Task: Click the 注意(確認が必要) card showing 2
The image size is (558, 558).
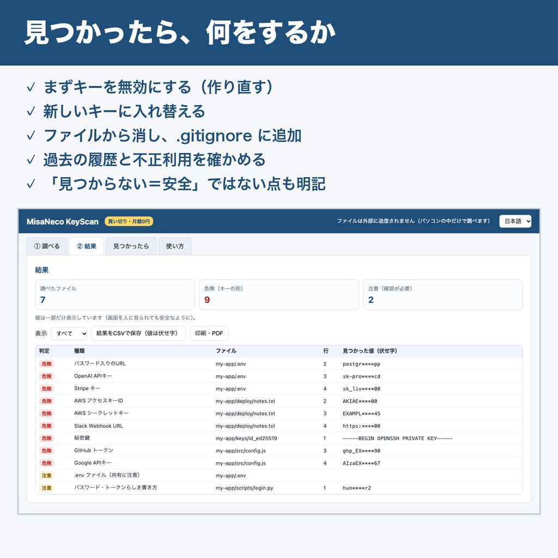Action: coord(443,295)
